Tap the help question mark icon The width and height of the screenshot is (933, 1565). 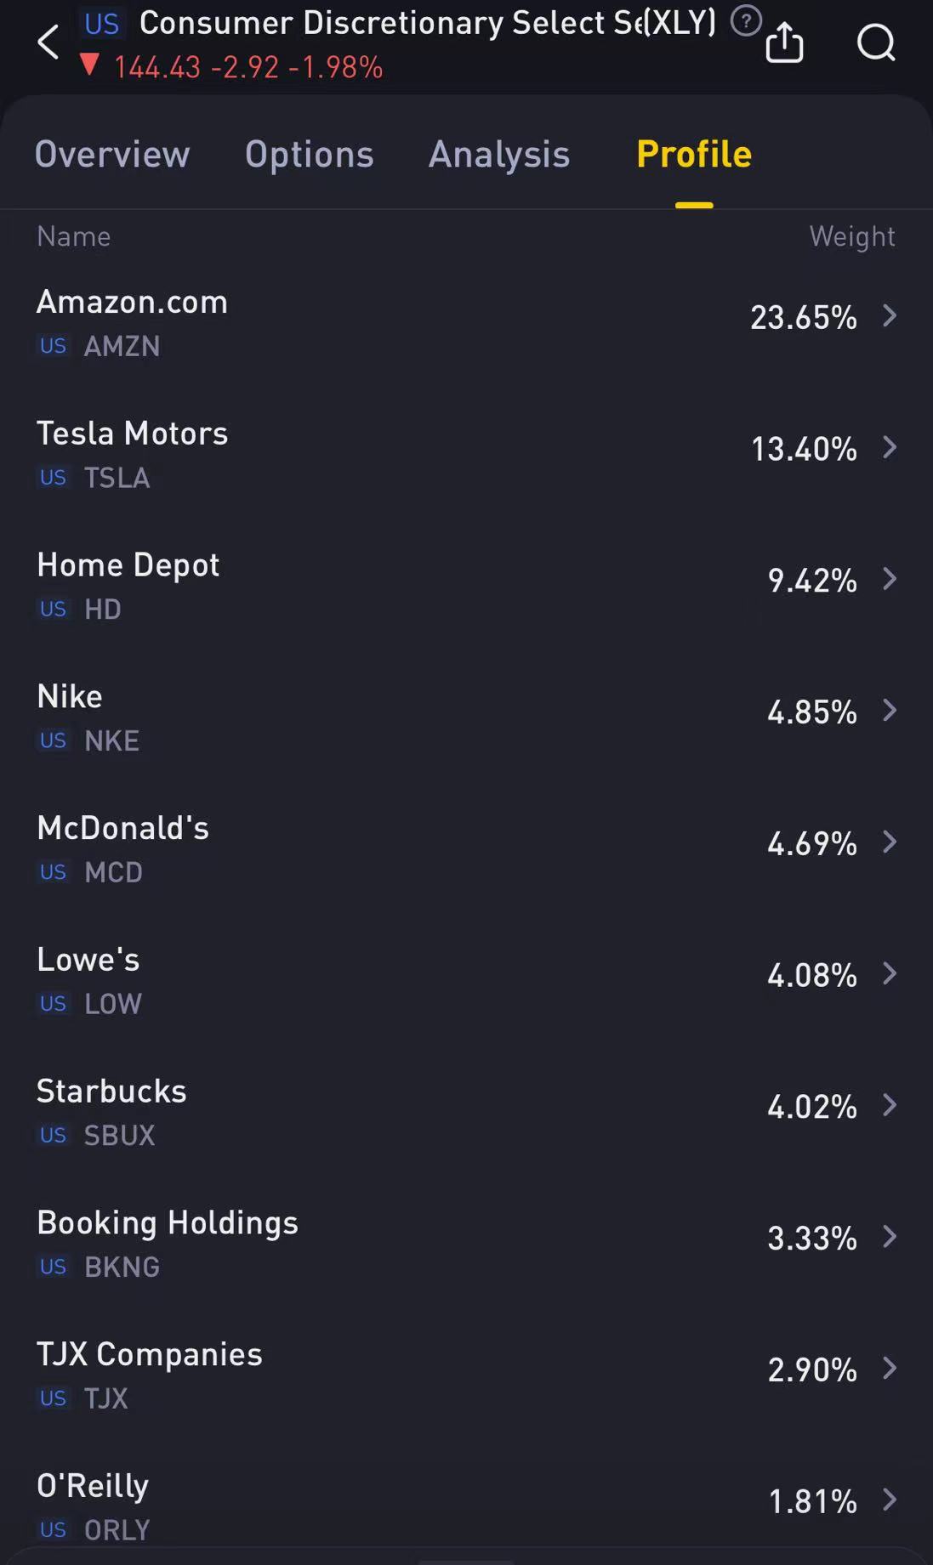tap(746, 21)
